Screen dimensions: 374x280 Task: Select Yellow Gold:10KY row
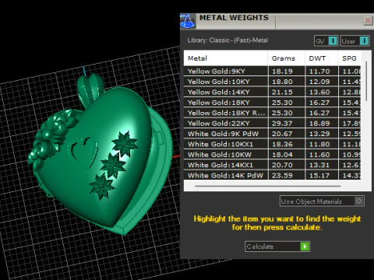point(272,82)
